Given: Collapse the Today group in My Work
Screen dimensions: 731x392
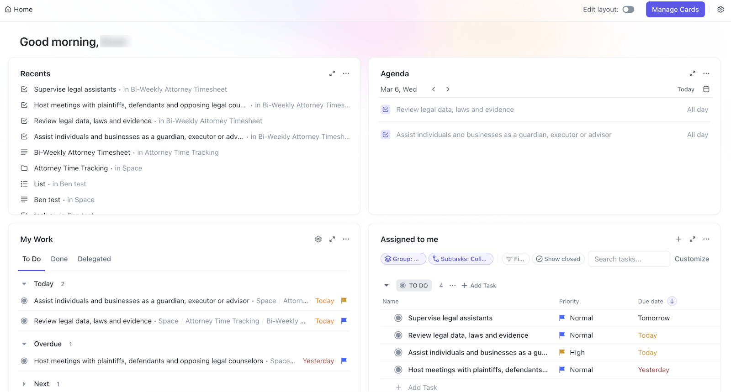Looking at the screenshot, I should (24, 284).
